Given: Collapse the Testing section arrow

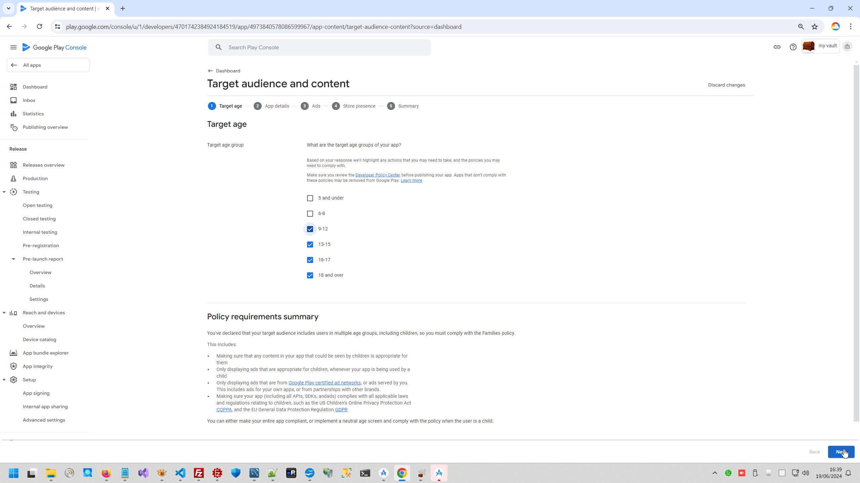Looking at the screenshot, I should pos(4,192).
